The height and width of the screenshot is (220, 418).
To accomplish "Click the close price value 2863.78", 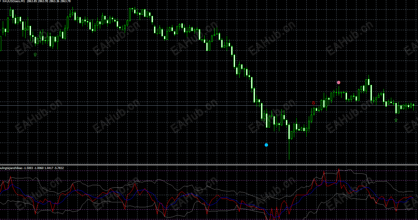I will 65,1.
